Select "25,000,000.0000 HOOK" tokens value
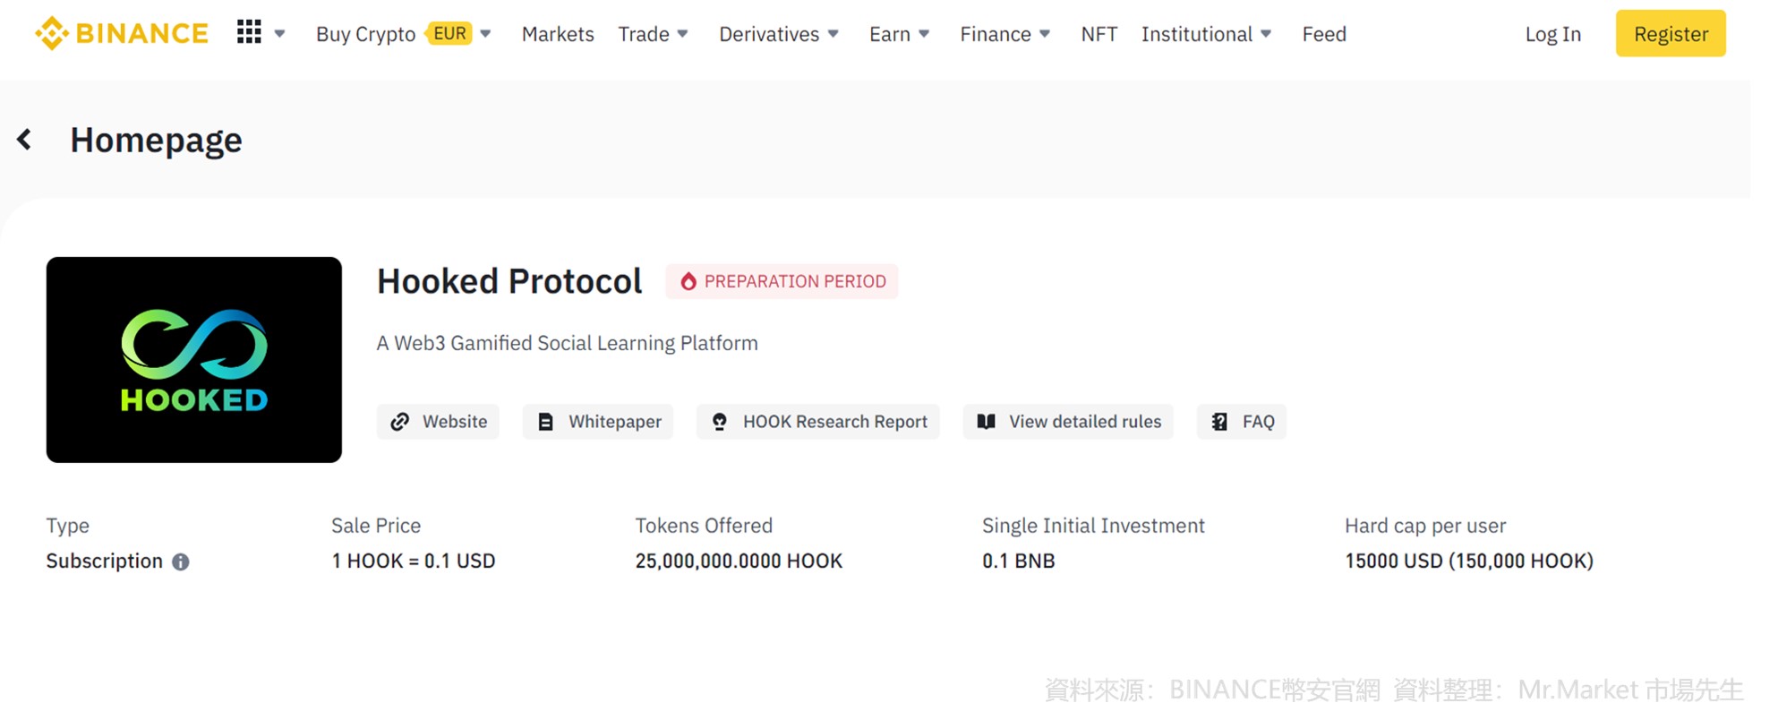Image resolution: width=1778 pixels, height=720 pixels. pos(739,561)
